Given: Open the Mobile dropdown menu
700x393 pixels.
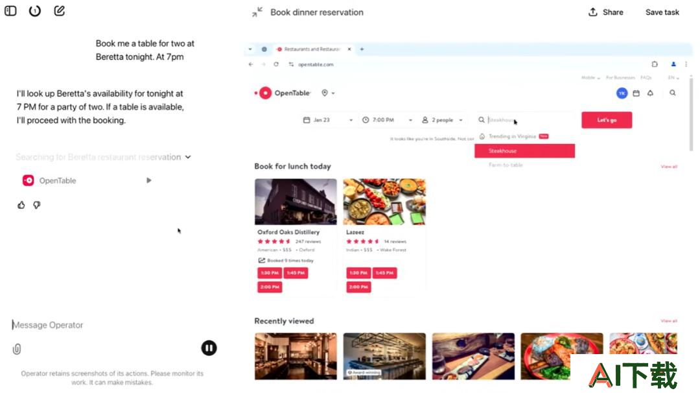Looking at the screenshot, I should point(590,78).
